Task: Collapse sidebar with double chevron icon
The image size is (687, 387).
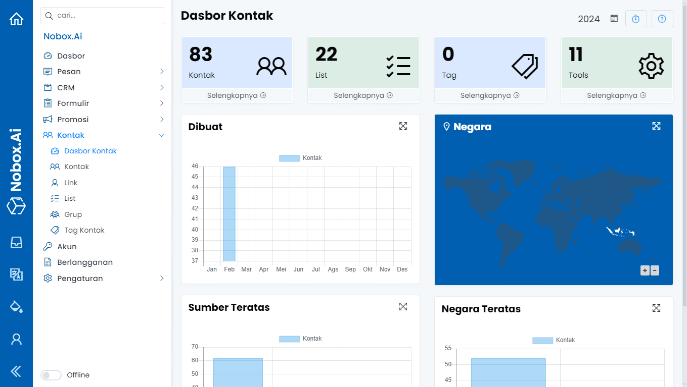Action: (16, 372)
